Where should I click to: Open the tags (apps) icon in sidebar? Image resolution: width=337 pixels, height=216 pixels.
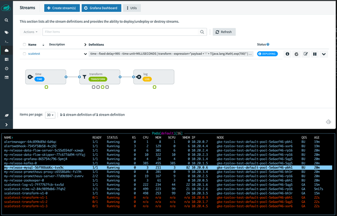click(x=6, y=32)
